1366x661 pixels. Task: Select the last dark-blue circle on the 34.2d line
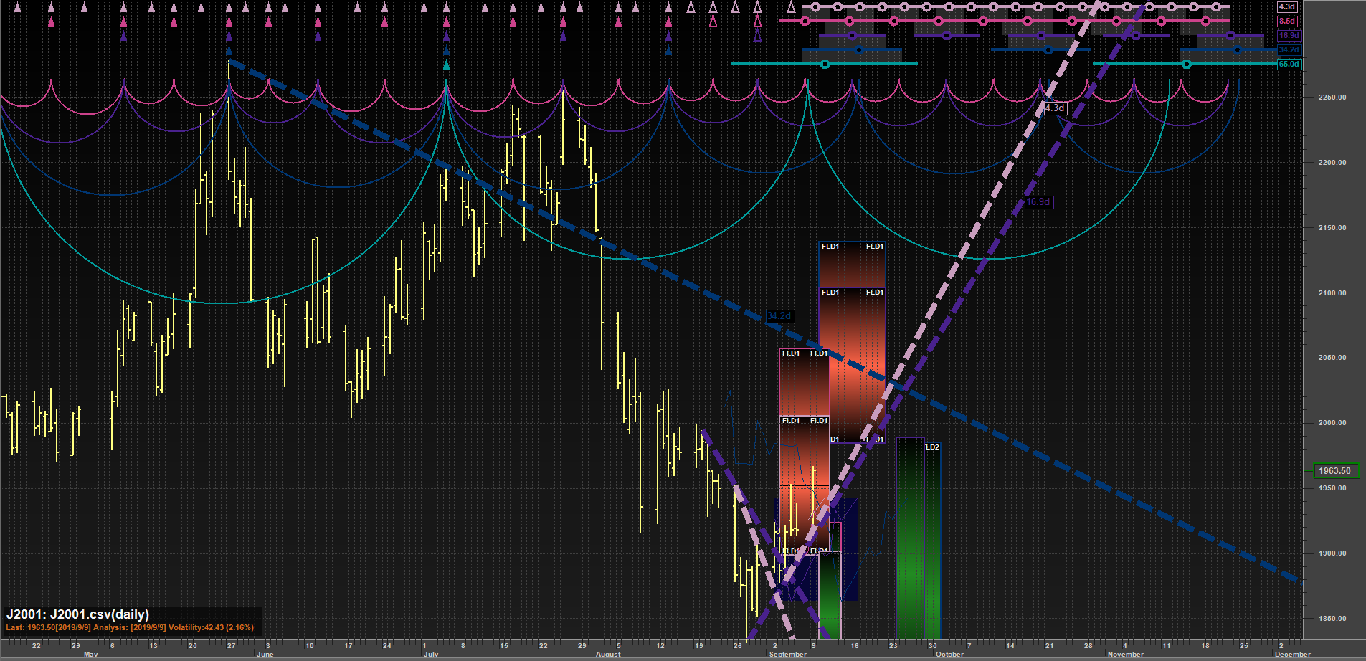1238,50
